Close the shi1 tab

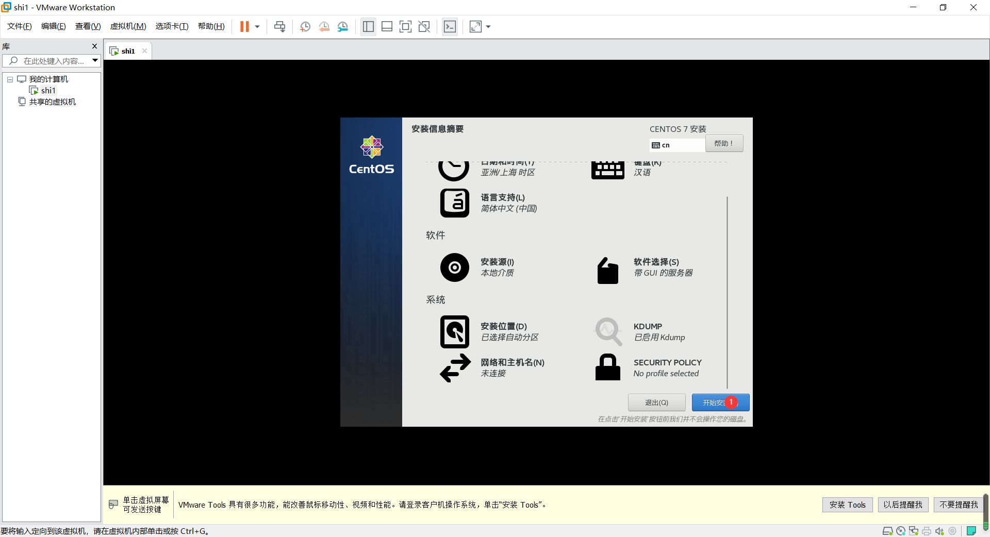tap(144, 51)
